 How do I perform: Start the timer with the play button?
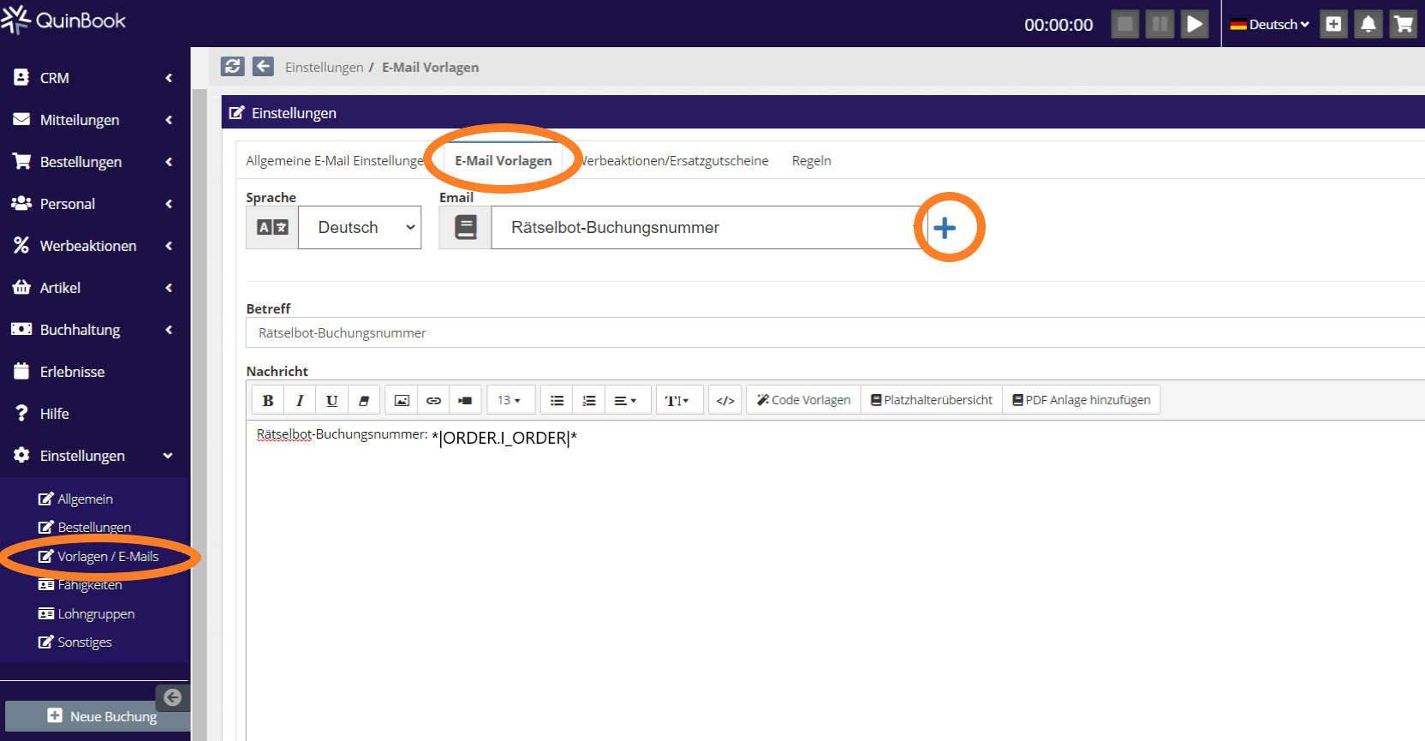1195,24
